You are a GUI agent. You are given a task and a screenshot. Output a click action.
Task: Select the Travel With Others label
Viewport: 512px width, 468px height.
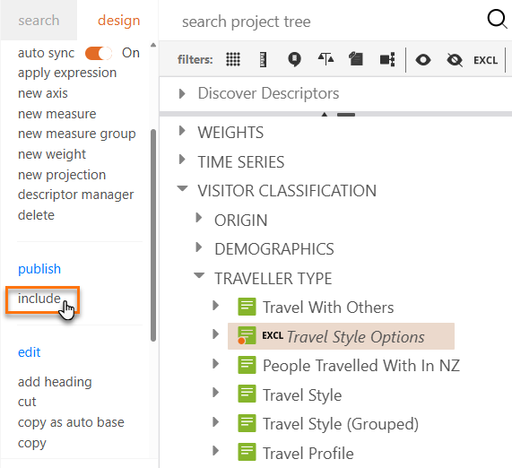328,308
